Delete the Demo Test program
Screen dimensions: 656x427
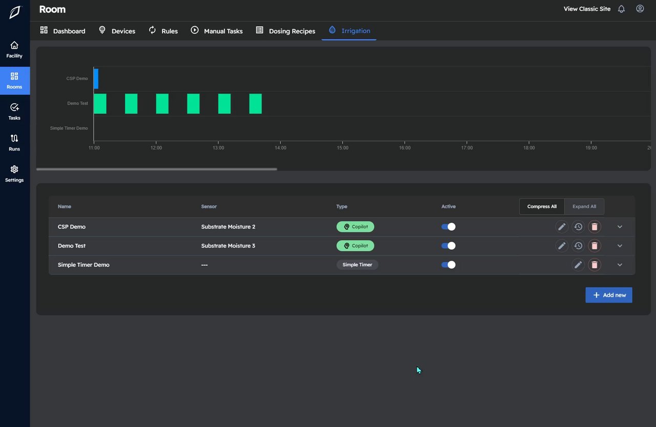tap(594, 246)
